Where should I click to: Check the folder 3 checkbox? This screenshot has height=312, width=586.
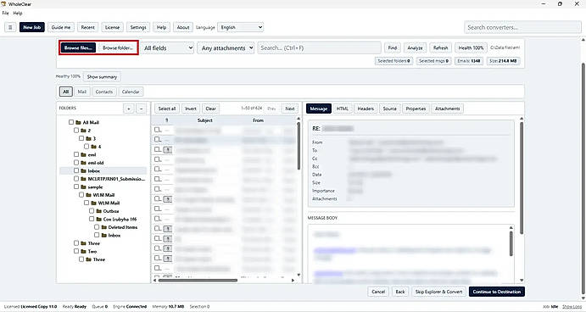[x=81, y=138]
